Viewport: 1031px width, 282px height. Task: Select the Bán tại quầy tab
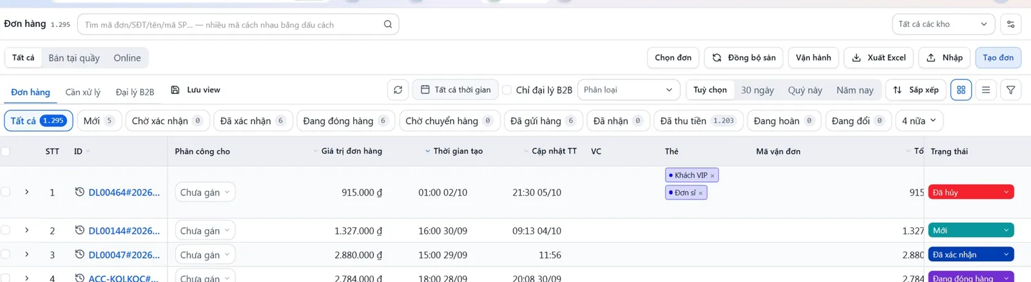coord(74,58)
